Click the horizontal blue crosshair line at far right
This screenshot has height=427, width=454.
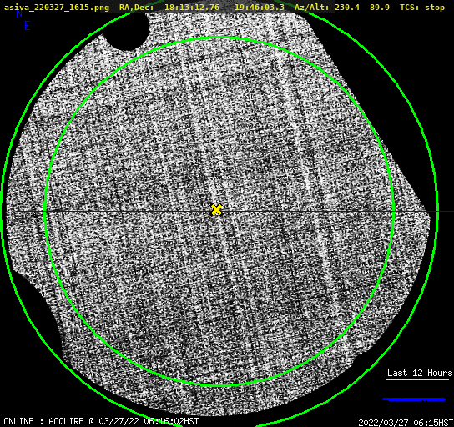coord(446,212)
